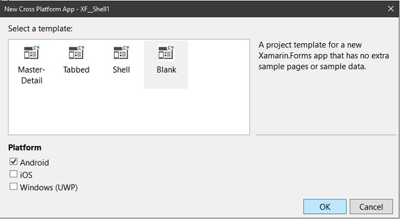Click the iOS checkbox label
The height and width of the screenshot is (219, 400).
pyautogui.click(x=26, y=175)
